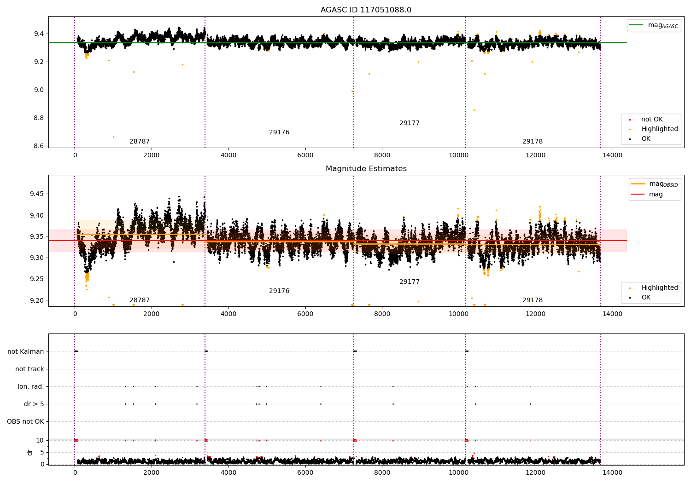Click the 10000 x-axis tick in Magnitude Estimates plot
This screenshot has width=691, height=483.
click(x=459, y=314)
